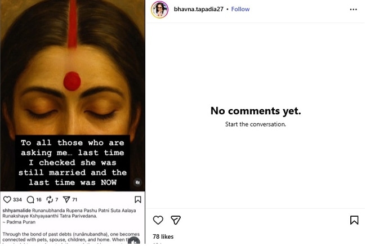Viewport: 366px width, 246px height.
Task: Open comments via speech bubble beside 16
Action: tap(30, 200)
